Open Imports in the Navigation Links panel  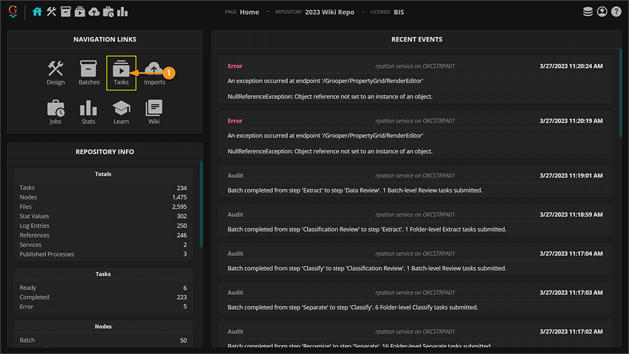click(x=154, y=72)
